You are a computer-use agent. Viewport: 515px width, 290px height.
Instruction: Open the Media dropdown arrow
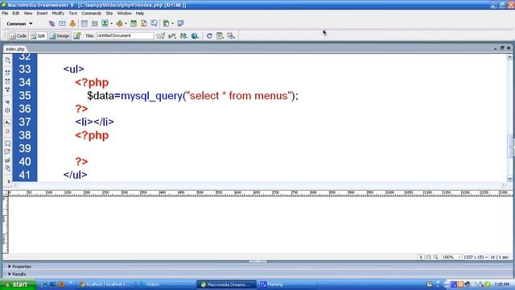126,23
